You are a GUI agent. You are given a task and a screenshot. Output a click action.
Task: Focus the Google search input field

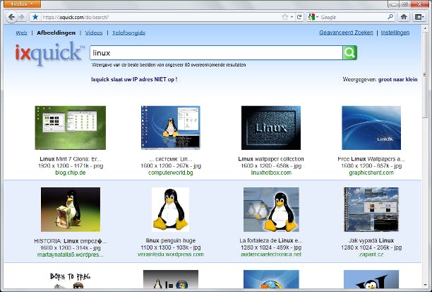353,17
